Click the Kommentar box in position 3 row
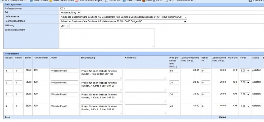The image size is (264, 122). pos(146,98)
